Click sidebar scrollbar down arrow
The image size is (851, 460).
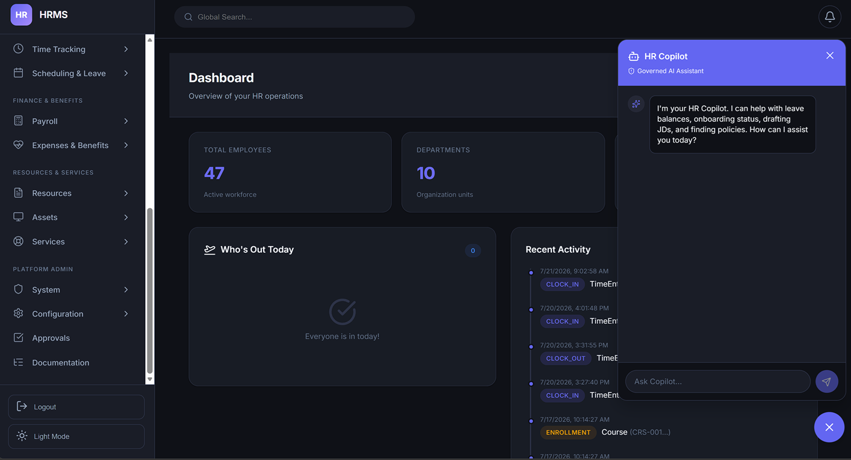pos(150,379)
